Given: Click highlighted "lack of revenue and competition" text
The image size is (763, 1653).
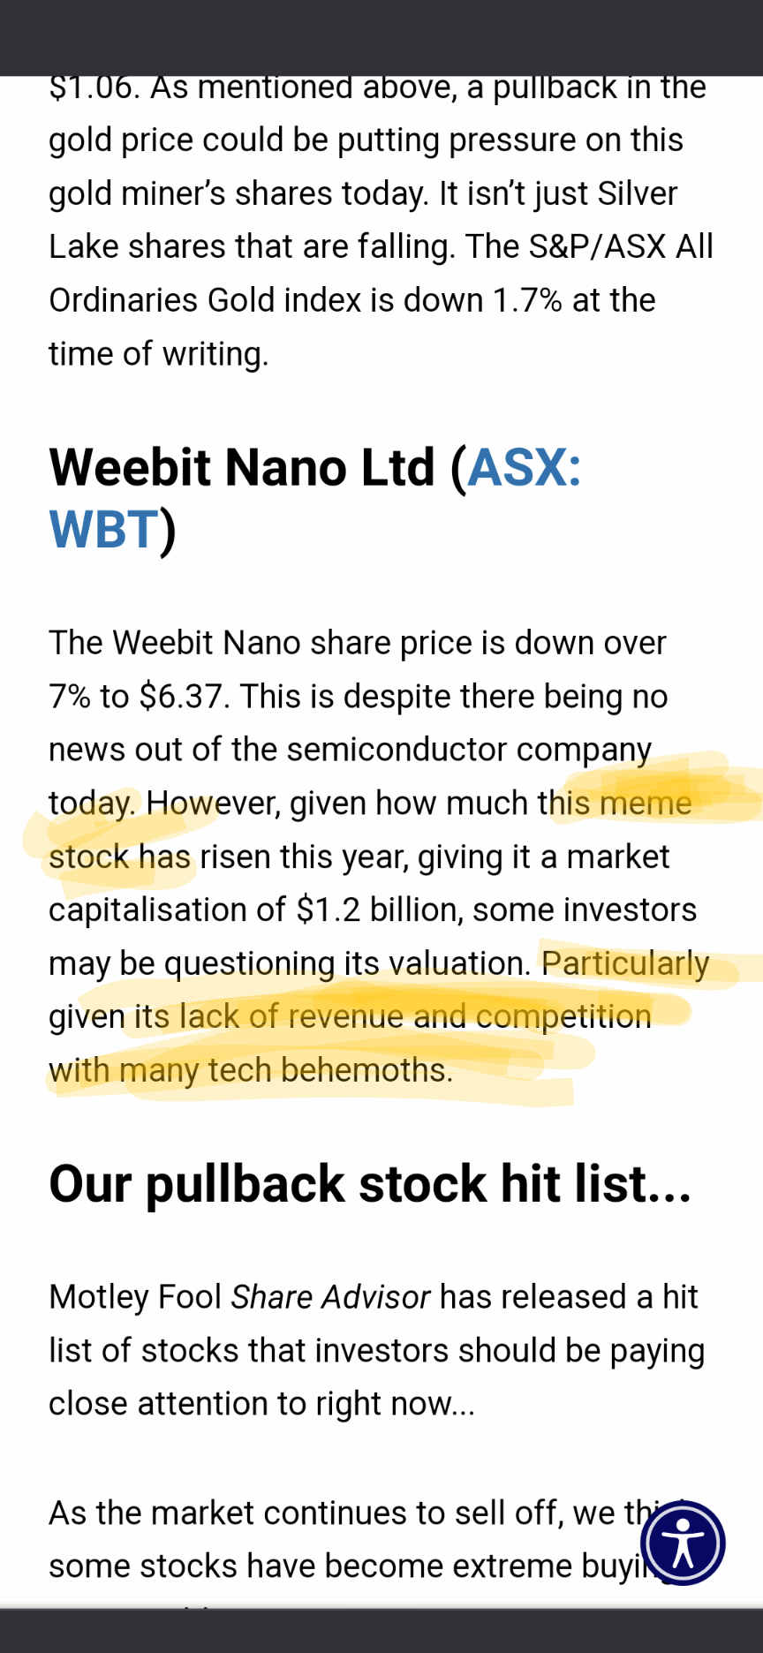Looking at the screenshot, I should point(415,1016).
